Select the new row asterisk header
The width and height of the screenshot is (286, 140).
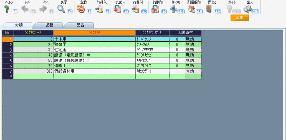pos(8,76)
